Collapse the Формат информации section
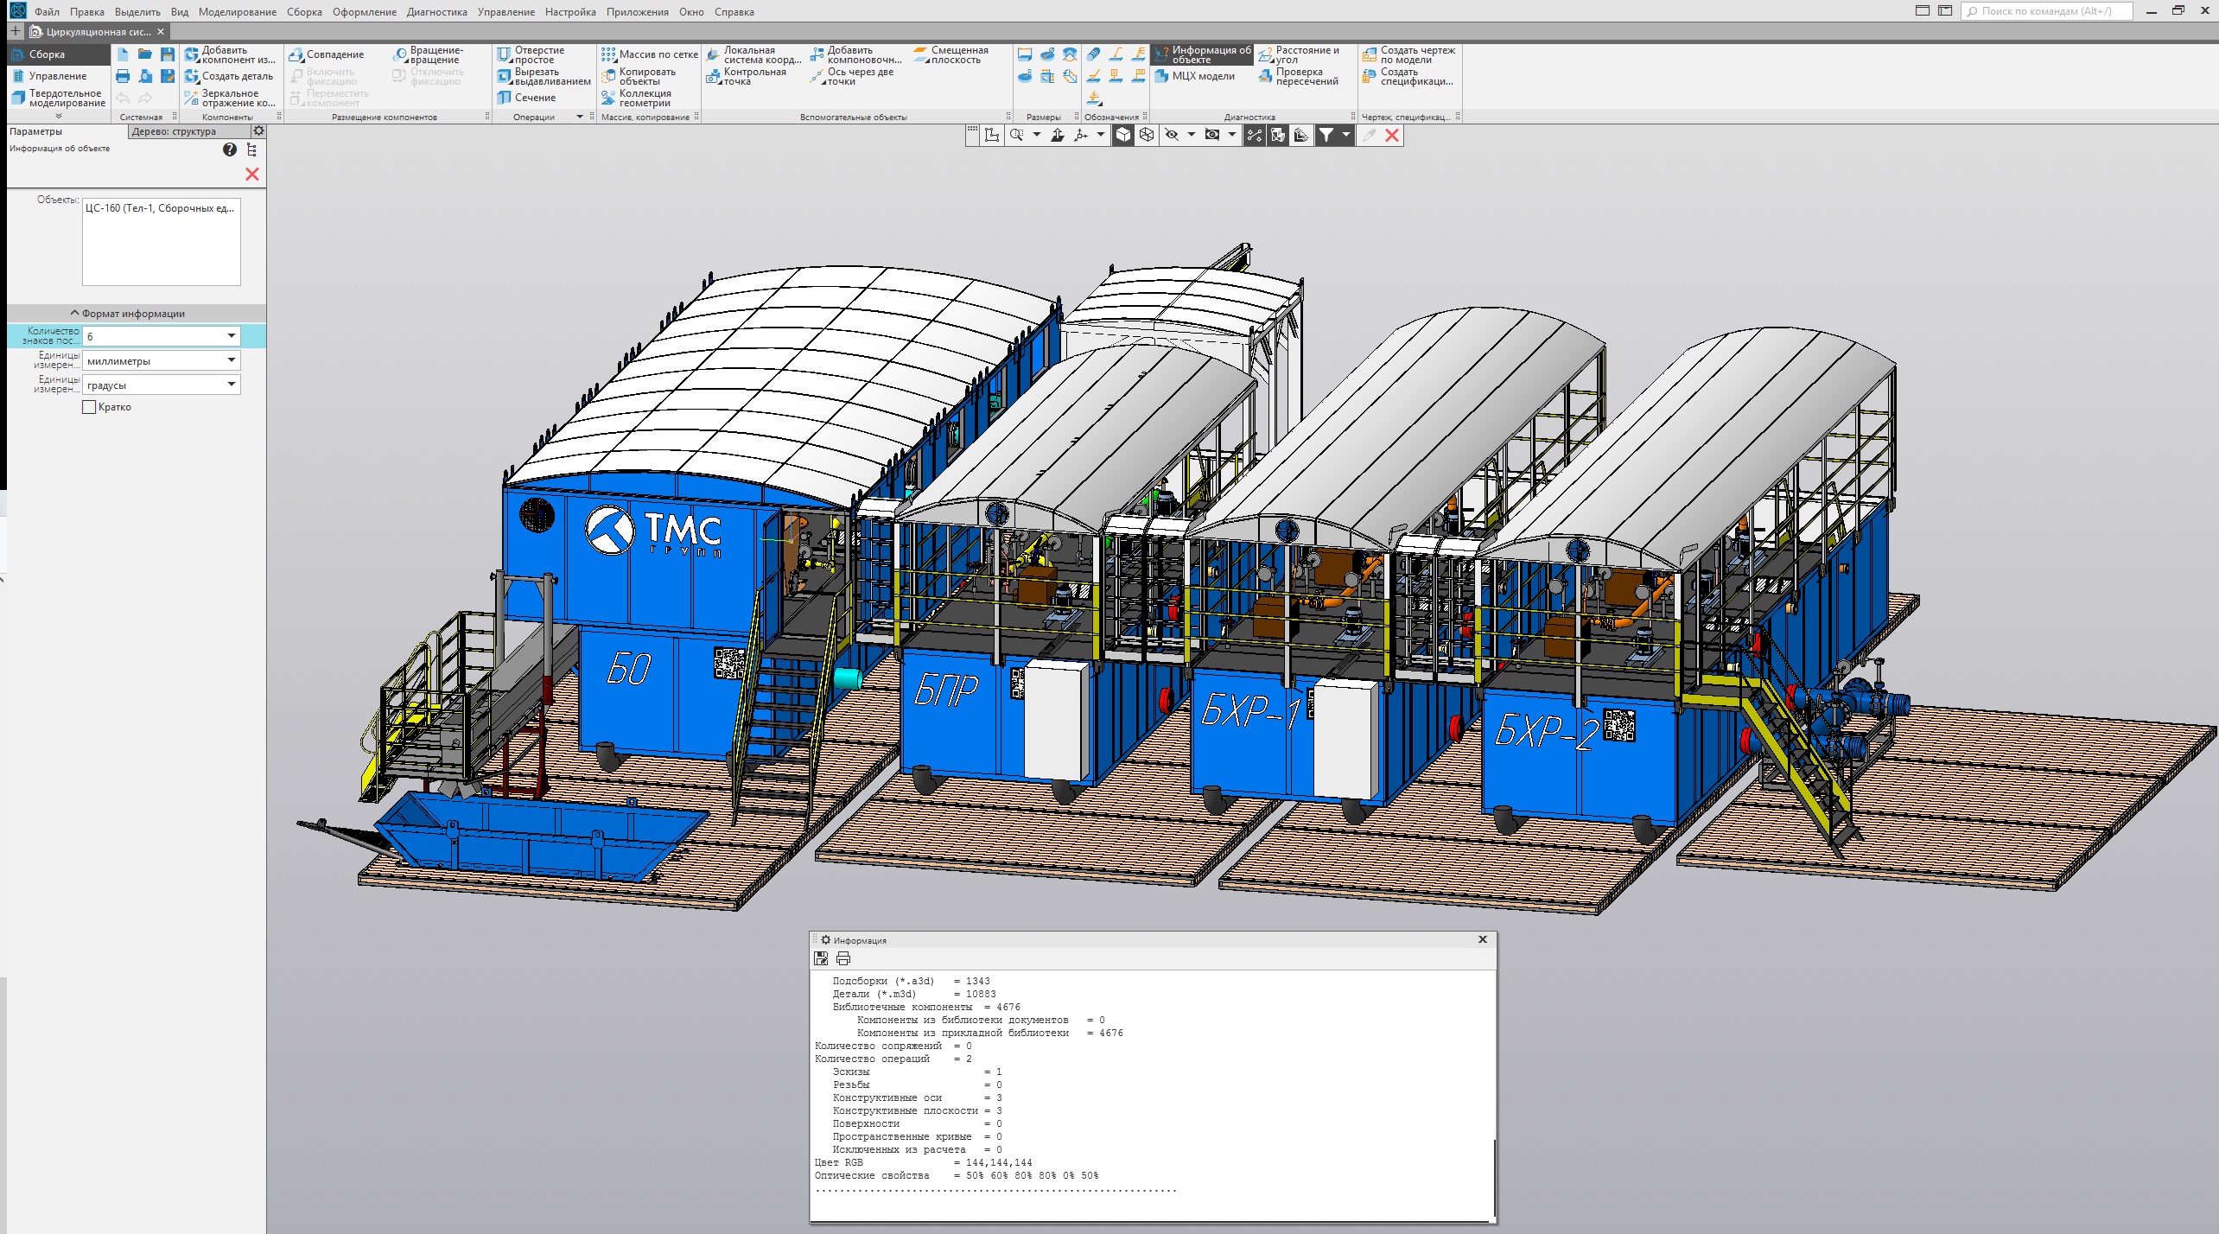The height and width of the screenshot is (1234, 2219). 127,314
